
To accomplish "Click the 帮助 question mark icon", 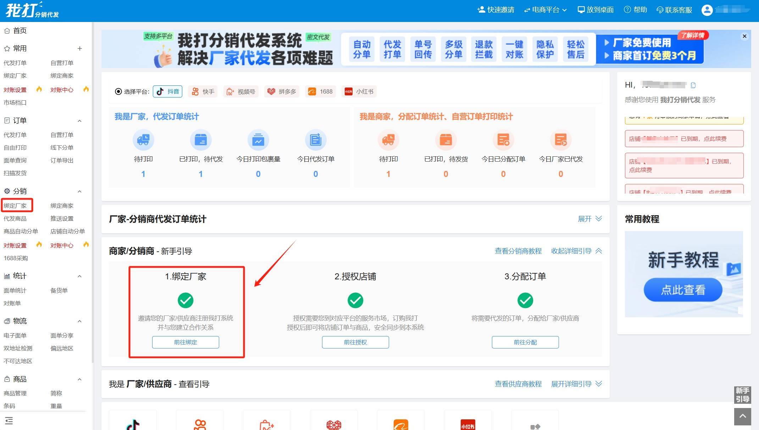I will pos(627,10).
